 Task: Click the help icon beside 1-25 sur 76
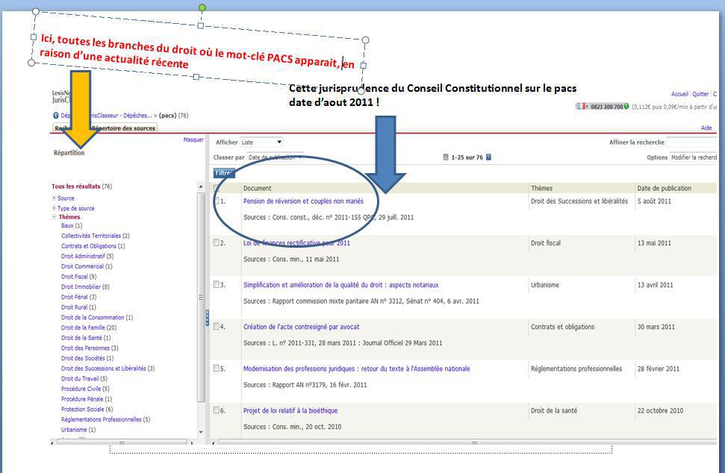[489, 157]
